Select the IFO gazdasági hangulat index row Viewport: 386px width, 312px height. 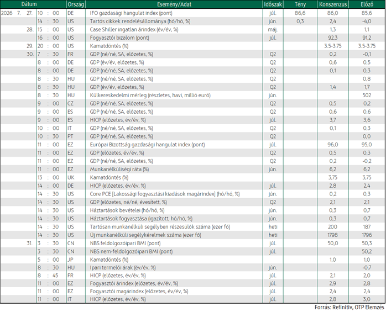point(193,13)
